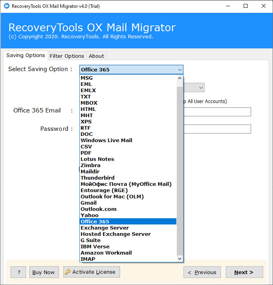Choose Yahoo from the list

tap(128, 215)
